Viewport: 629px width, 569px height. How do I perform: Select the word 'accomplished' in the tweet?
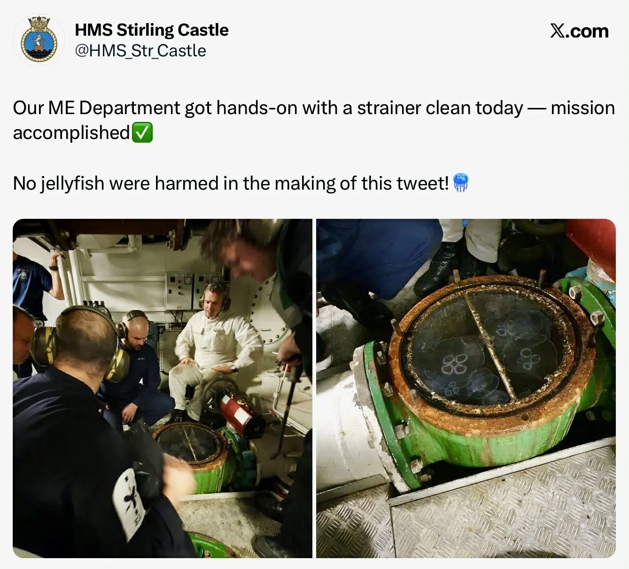pyautogui.click(x=71, y=133)
